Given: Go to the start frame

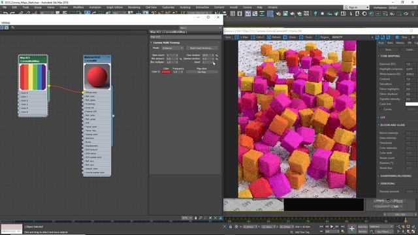Looking at the screenshot, I should tap(321, 227).
